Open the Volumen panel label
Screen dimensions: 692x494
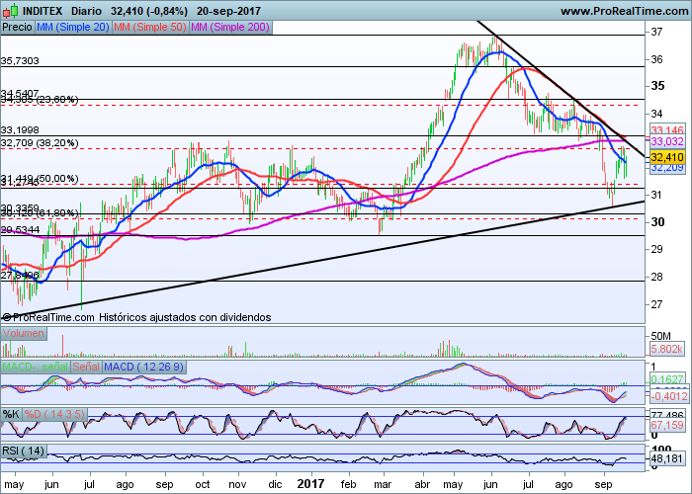(x=24, y=333)
